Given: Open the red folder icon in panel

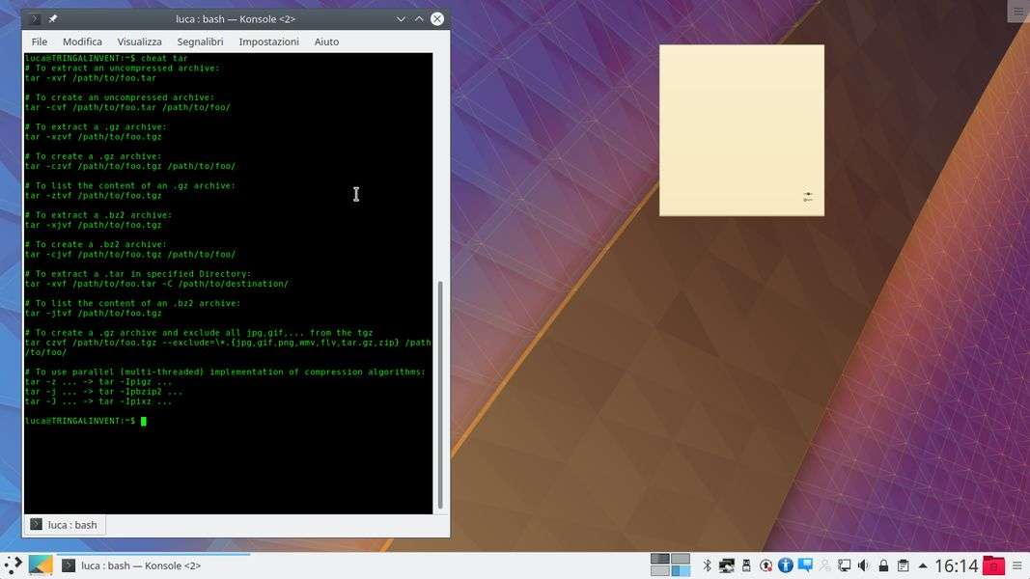Looking at the screenshot, I should point(993,565).
